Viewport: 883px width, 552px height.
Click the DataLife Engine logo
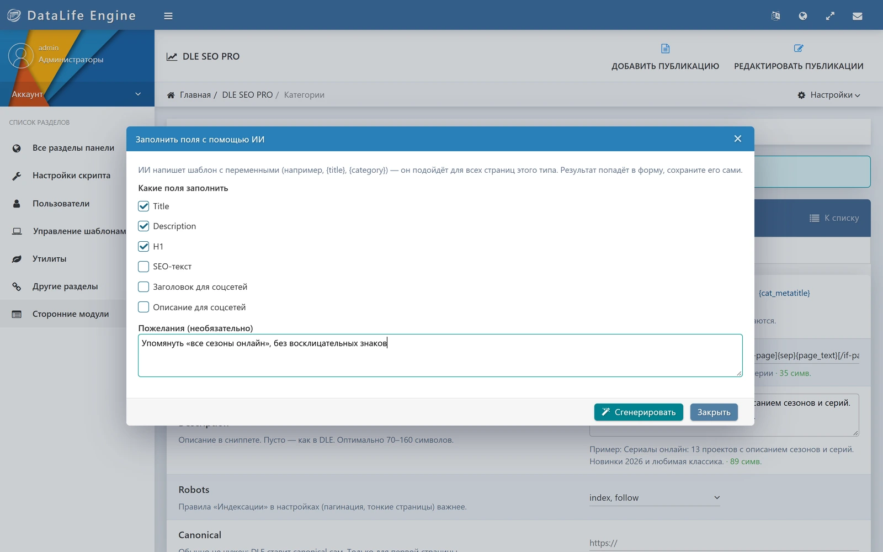71,15
